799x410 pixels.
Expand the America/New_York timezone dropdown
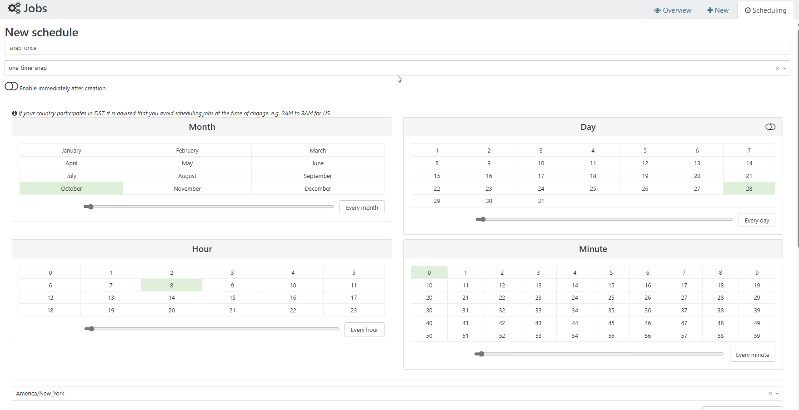click(x=777, y=394)
